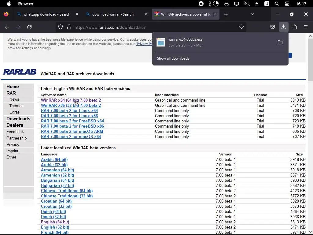The image size is (313, 235).
Task: Download WinRAR x86 (32 bit) 7.00 beta 2
Action: 71,105
